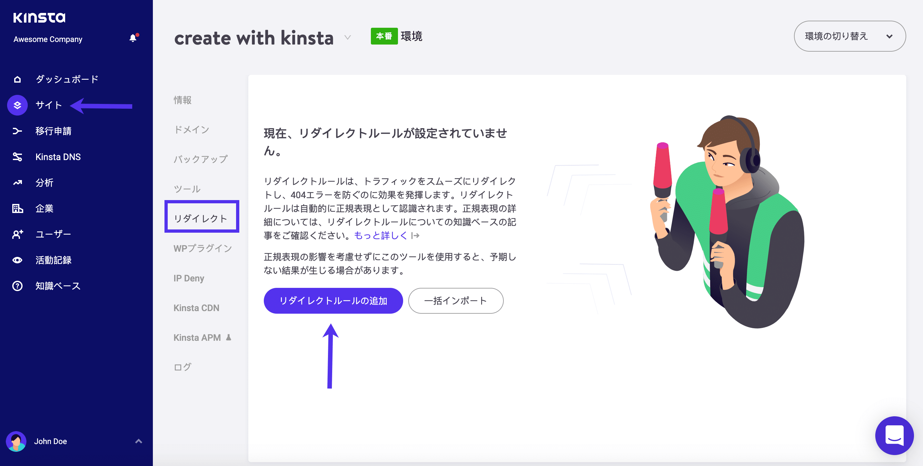Click the 一括インポート button
Screen dimensions: 923x466
[x=455, y=301]
